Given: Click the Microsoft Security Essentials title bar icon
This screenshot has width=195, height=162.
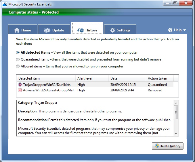Looking at the screenshot, I should (x=5, y=4).
